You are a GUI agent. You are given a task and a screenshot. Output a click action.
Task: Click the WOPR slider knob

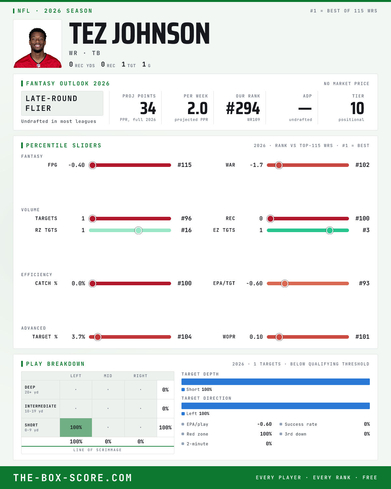click(x=279, y=337)
